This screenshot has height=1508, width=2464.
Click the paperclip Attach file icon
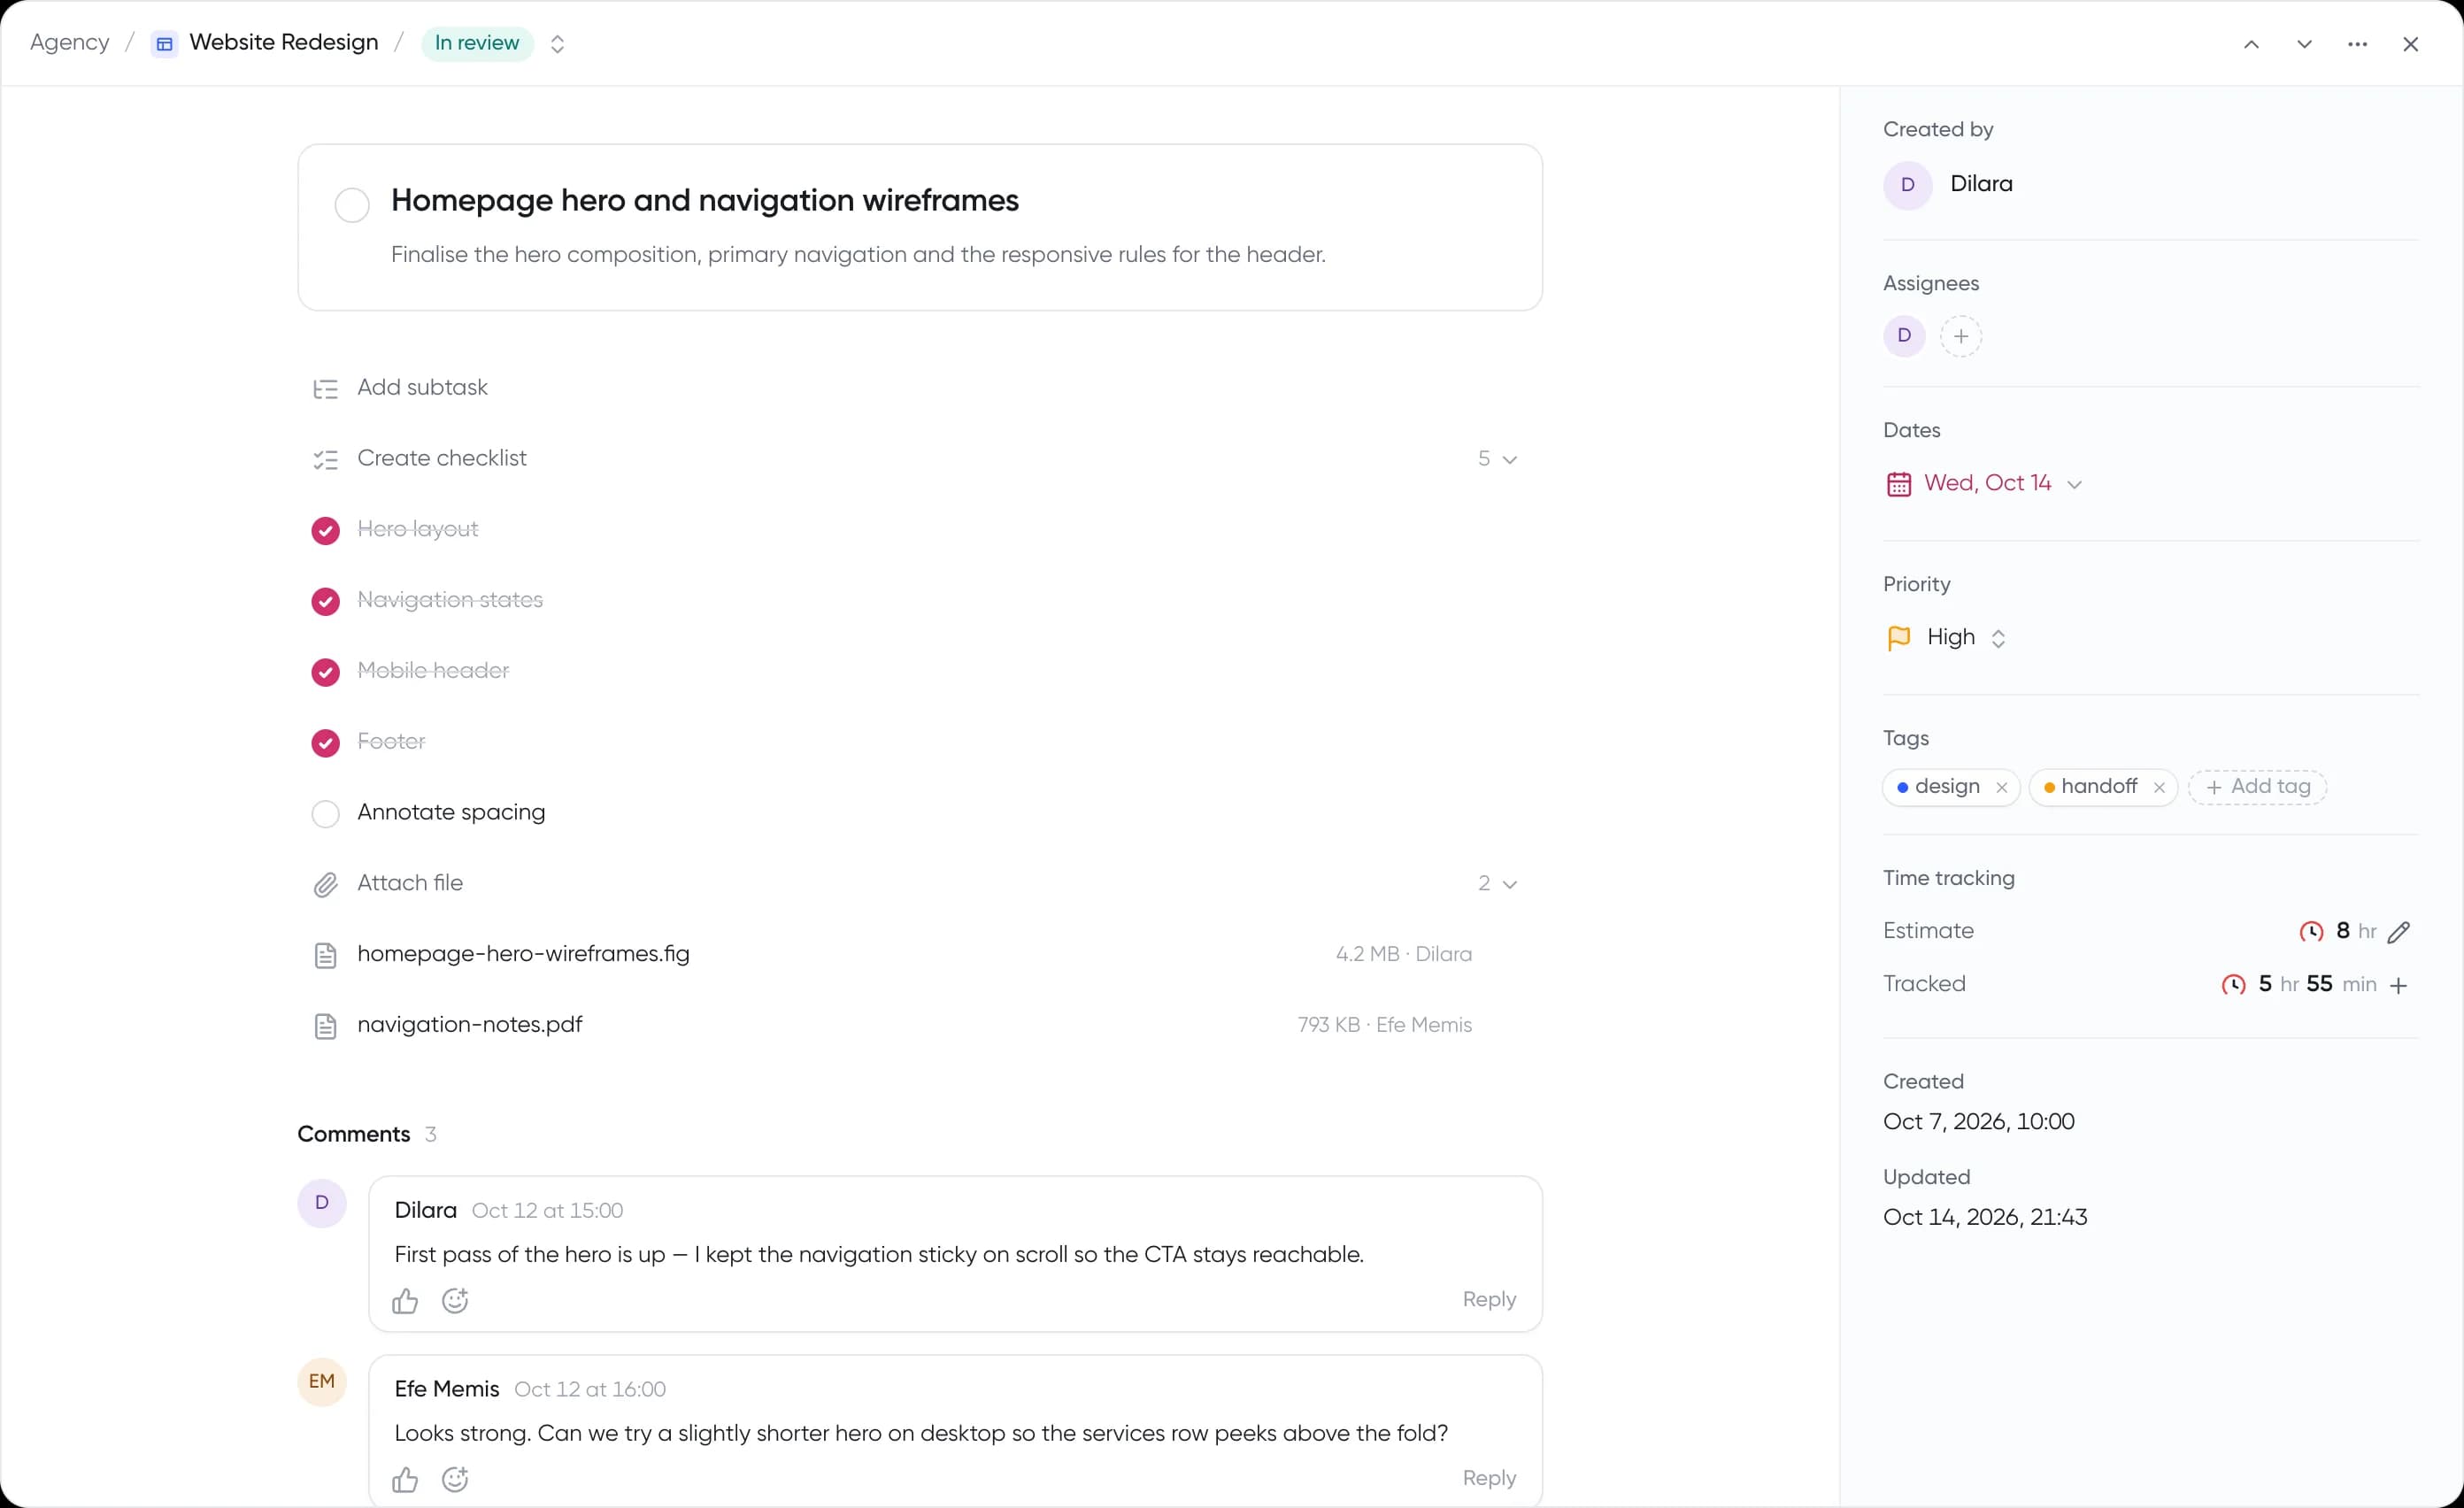(325, 885)
